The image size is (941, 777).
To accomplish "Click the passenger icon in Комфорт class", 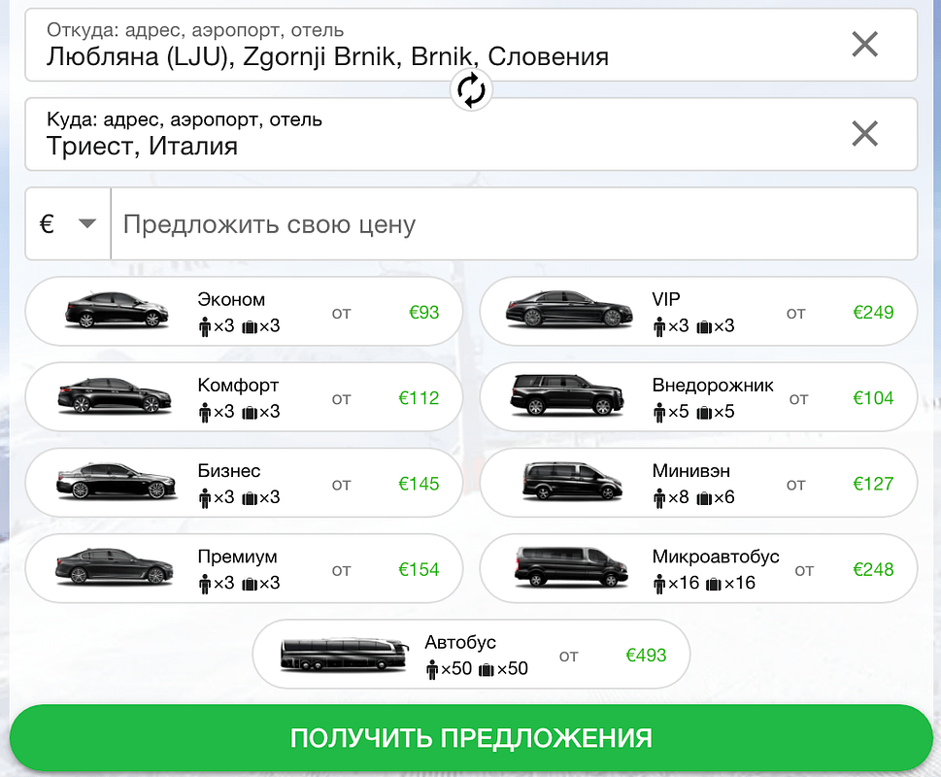I will [x=205, y=412].
